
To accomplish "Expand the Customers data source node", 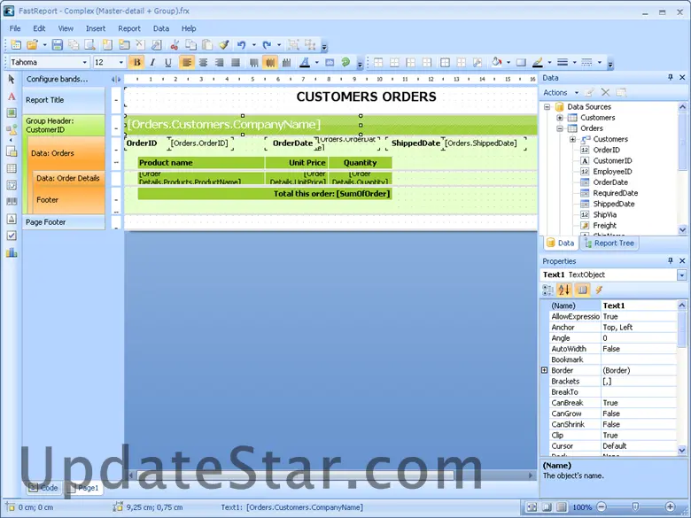I will [x=560, y=118].
